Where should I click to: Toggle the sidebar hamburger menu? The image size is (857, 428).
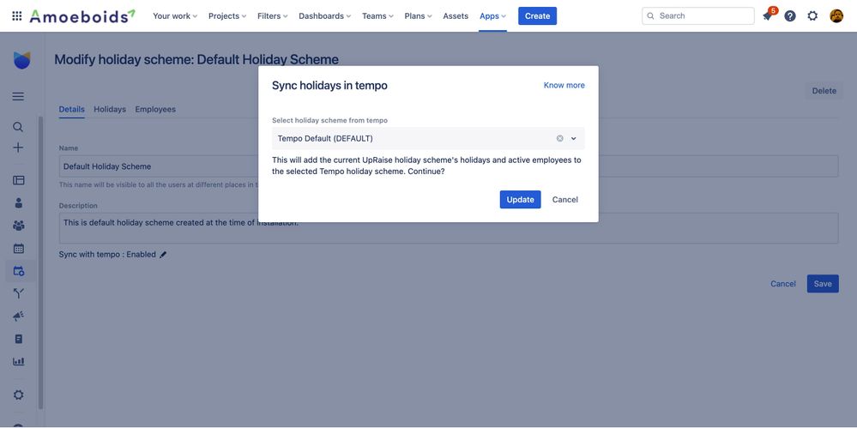tap(18, 97)
